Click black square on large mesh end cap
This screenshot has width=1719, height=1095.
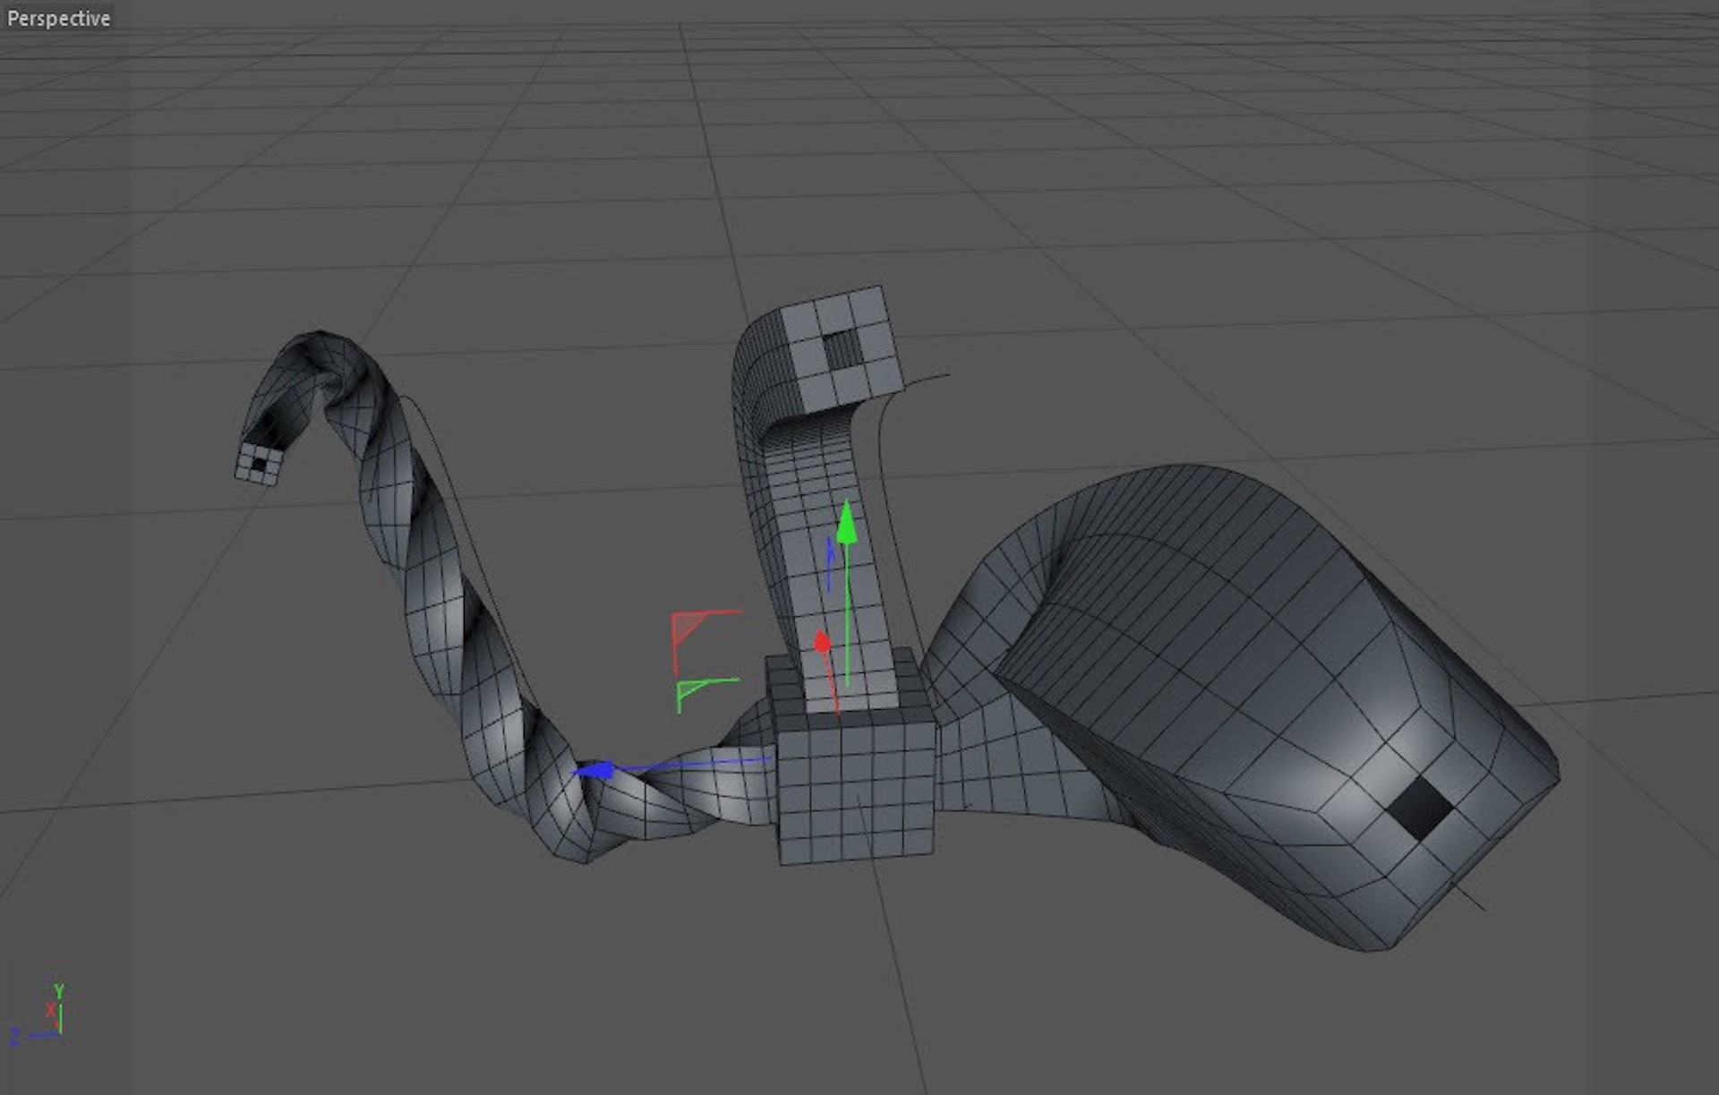coord(1422,808)
